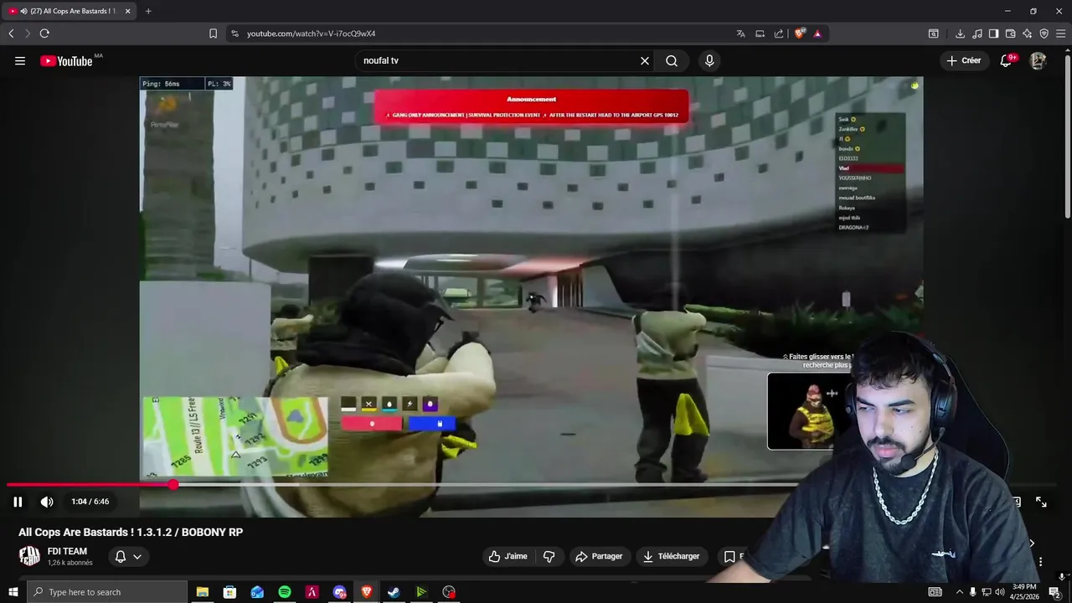Open Outlook from taskbar
Viewport: 1072px width, 603px height.
coord(257,592)
